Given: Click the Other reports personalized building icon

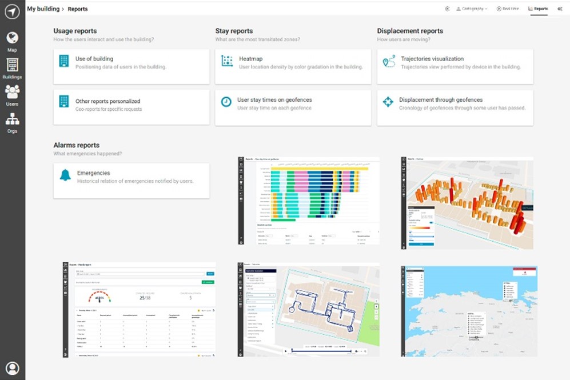Looking at the screenshot, I should (x=64, y=101).
